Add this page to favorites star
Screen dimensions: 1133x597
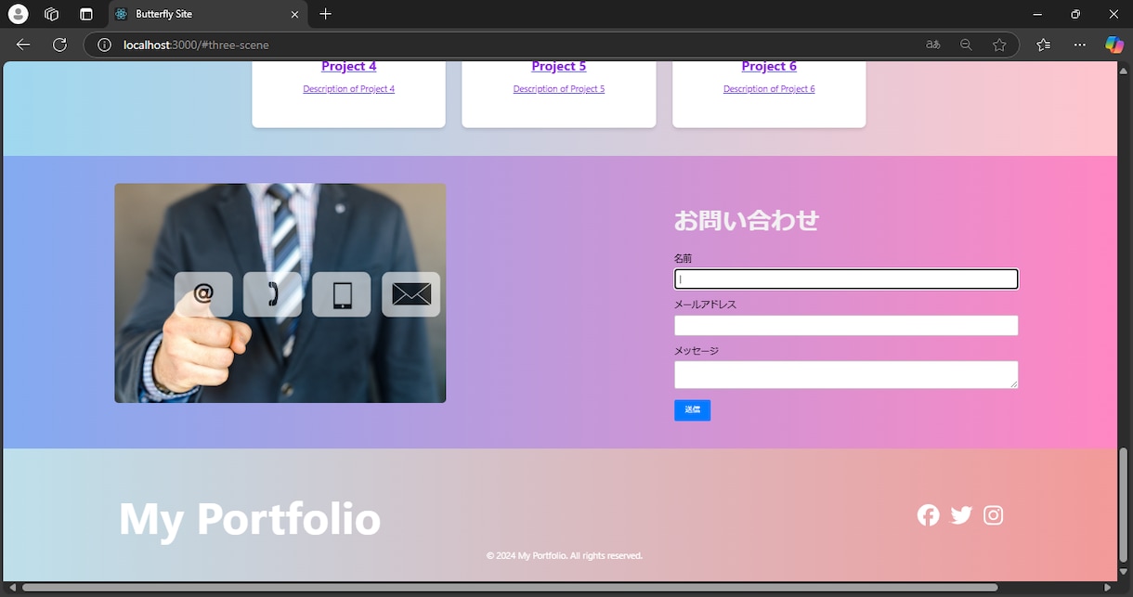tap(999, 45)
